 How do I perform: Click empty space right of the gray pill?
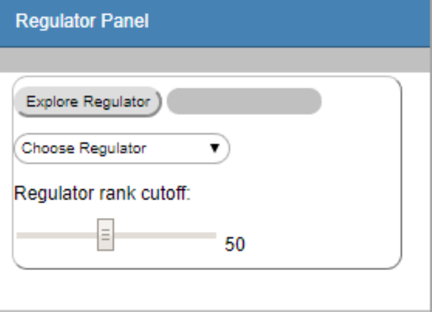(362, 102)
